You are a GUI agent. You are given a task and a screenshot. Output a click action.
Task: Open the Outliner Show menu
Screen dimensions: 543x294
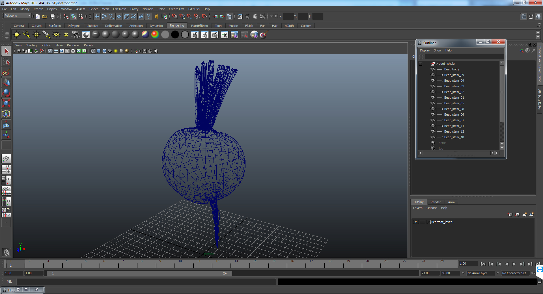pos(438,50)
